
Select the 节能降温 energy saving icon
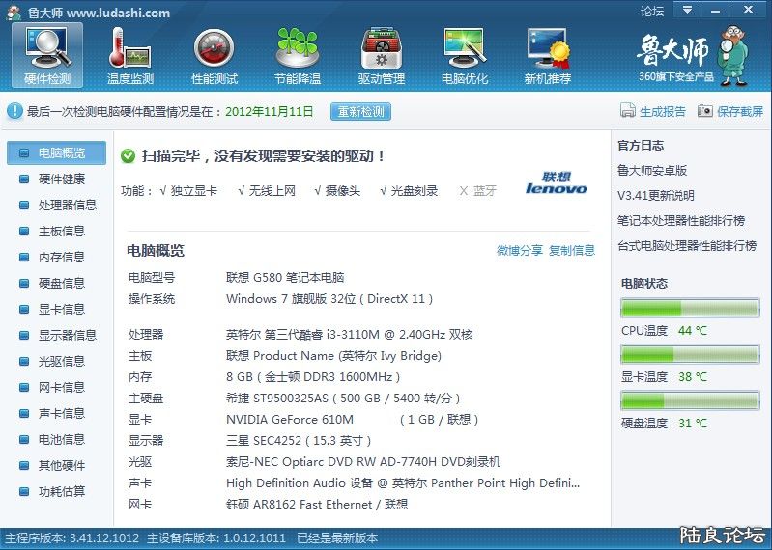pyautogui.click(x=298, y=54)
